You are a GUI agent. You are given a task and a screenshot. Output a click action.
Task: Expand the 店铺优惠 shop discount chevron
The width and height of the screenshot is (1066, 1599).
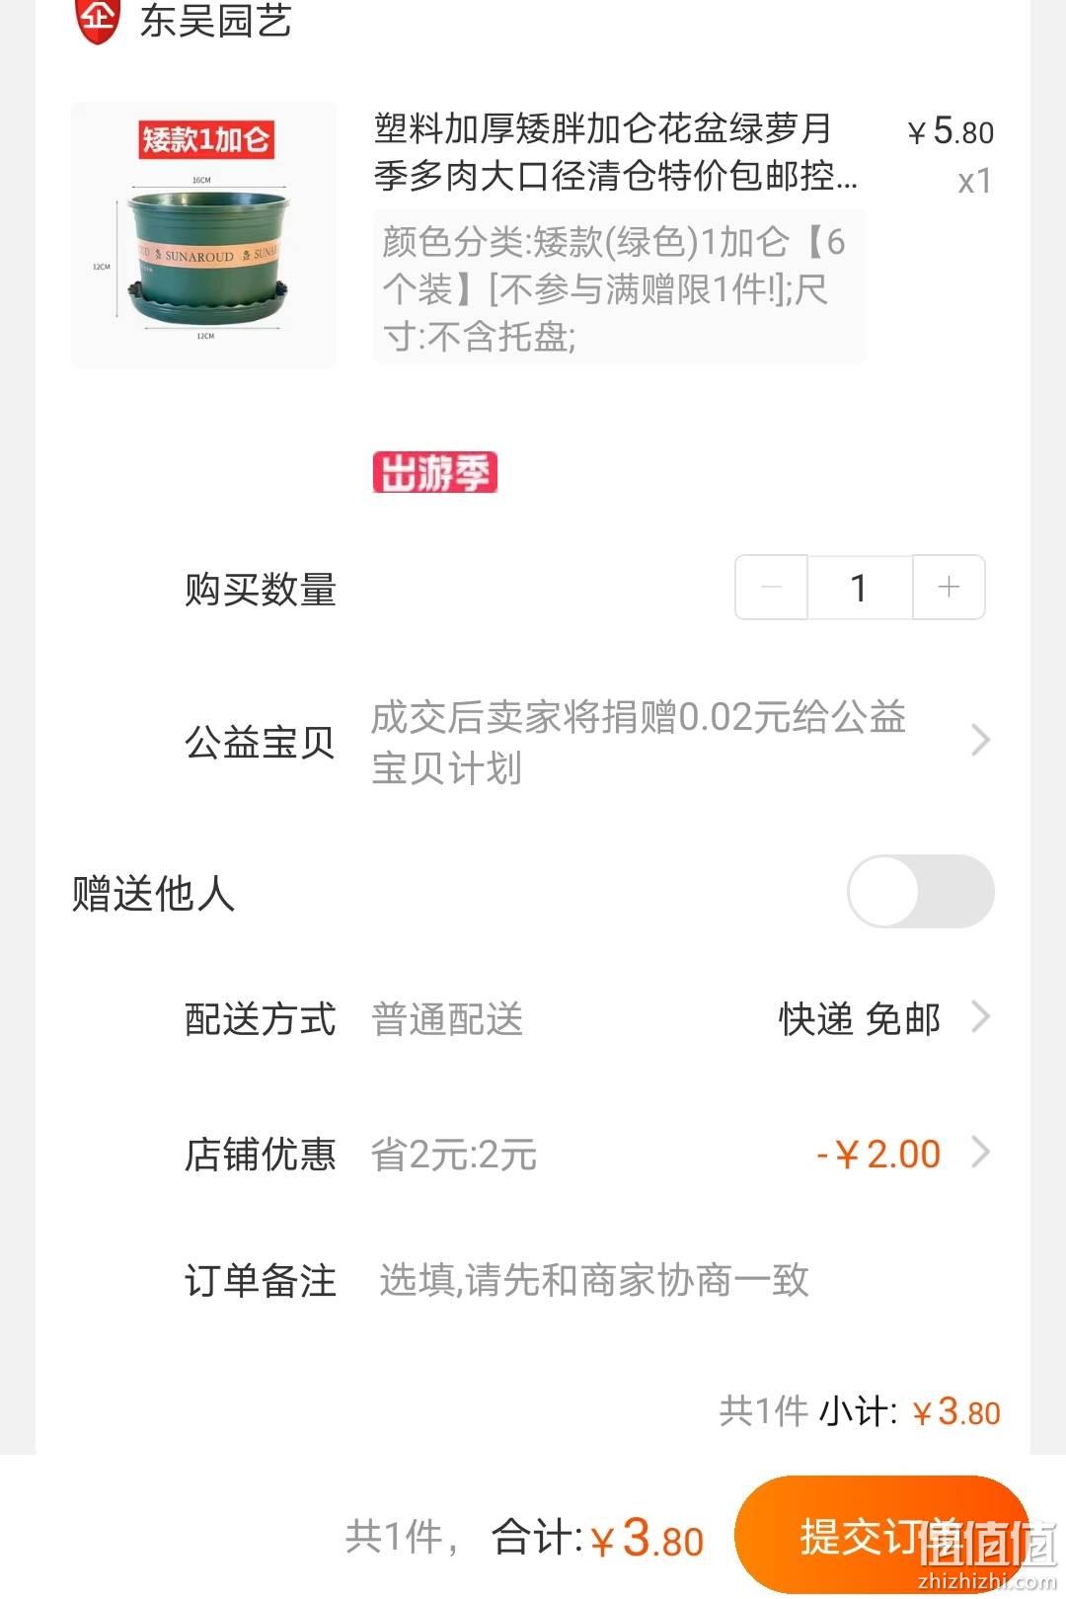[980, 1152]
